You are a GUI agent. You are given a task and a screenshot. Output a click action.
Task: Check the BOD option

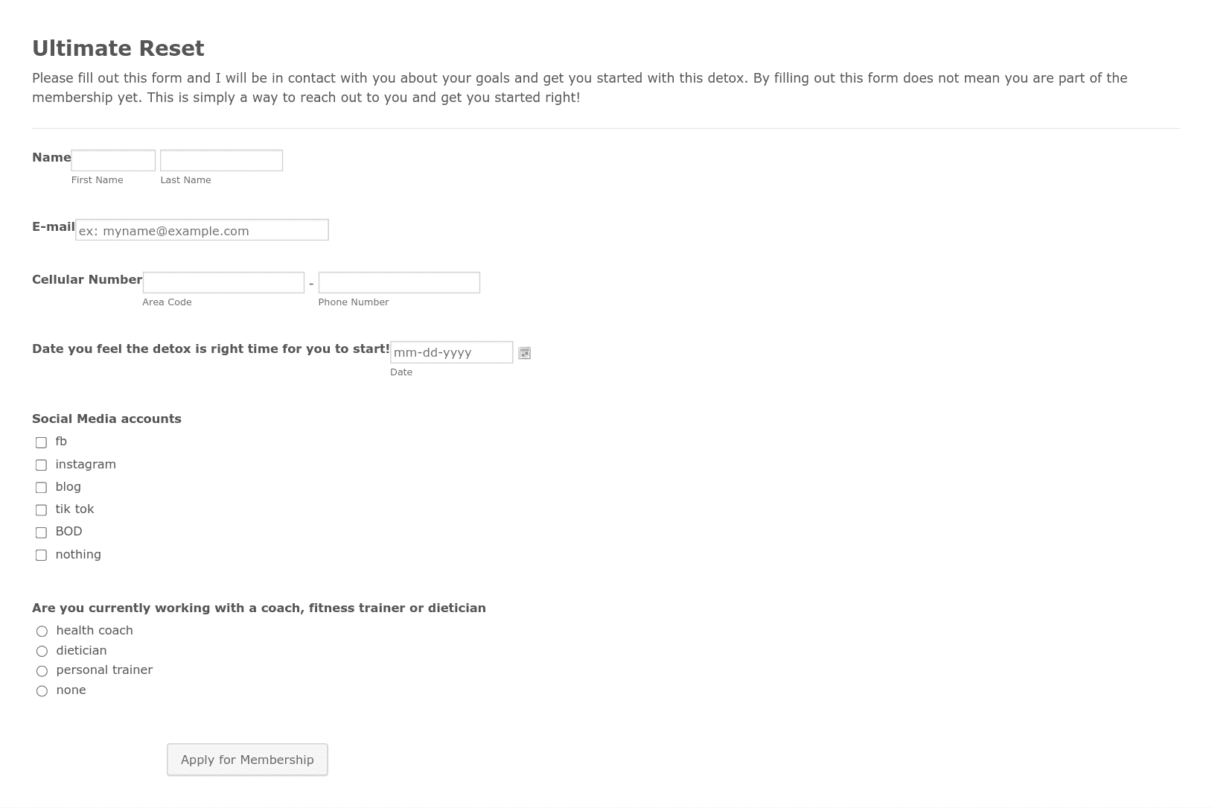[x=41, y=532]
